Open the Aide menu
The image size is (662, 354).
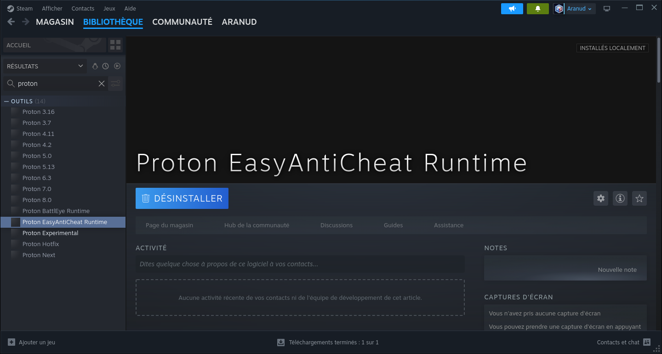click(x=130, y=9)
